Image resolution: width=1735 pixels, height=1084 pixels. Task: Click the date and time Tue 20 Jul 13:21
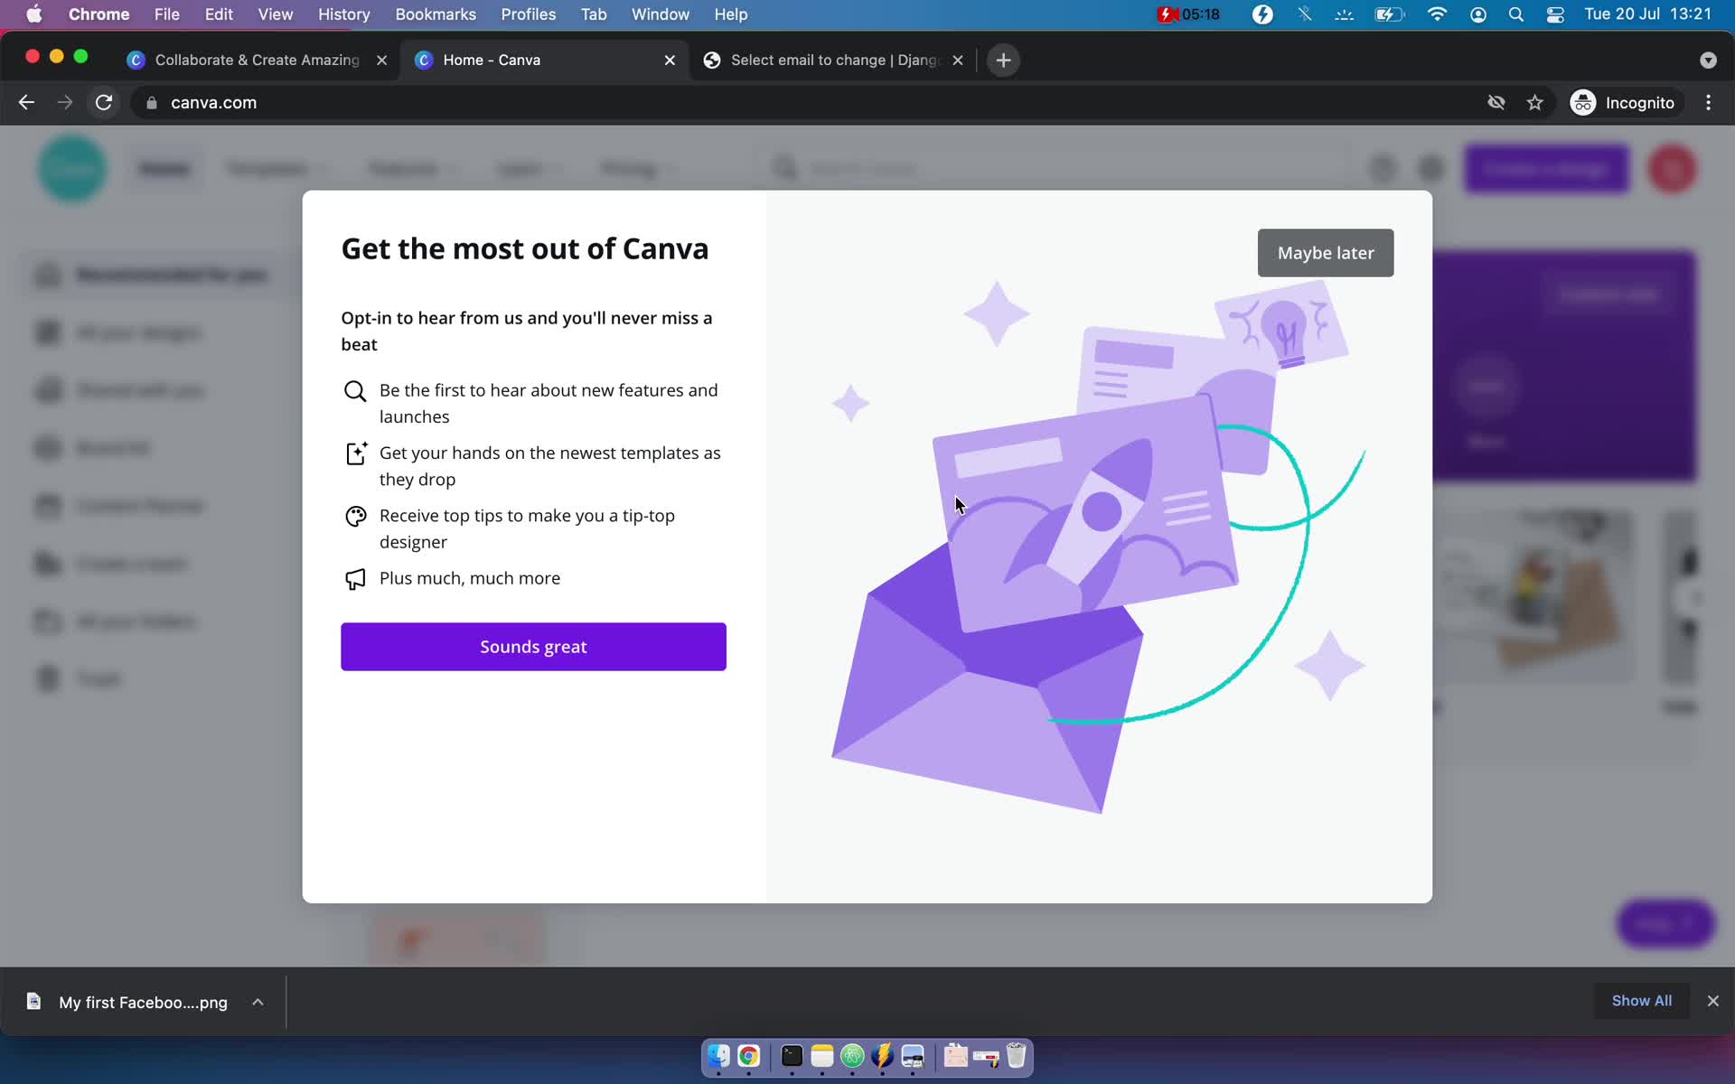click(x=1648, y=14)
